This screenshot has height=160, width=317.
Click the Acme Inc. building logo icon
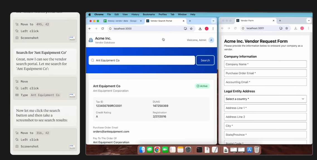click(x=91, y=40)
